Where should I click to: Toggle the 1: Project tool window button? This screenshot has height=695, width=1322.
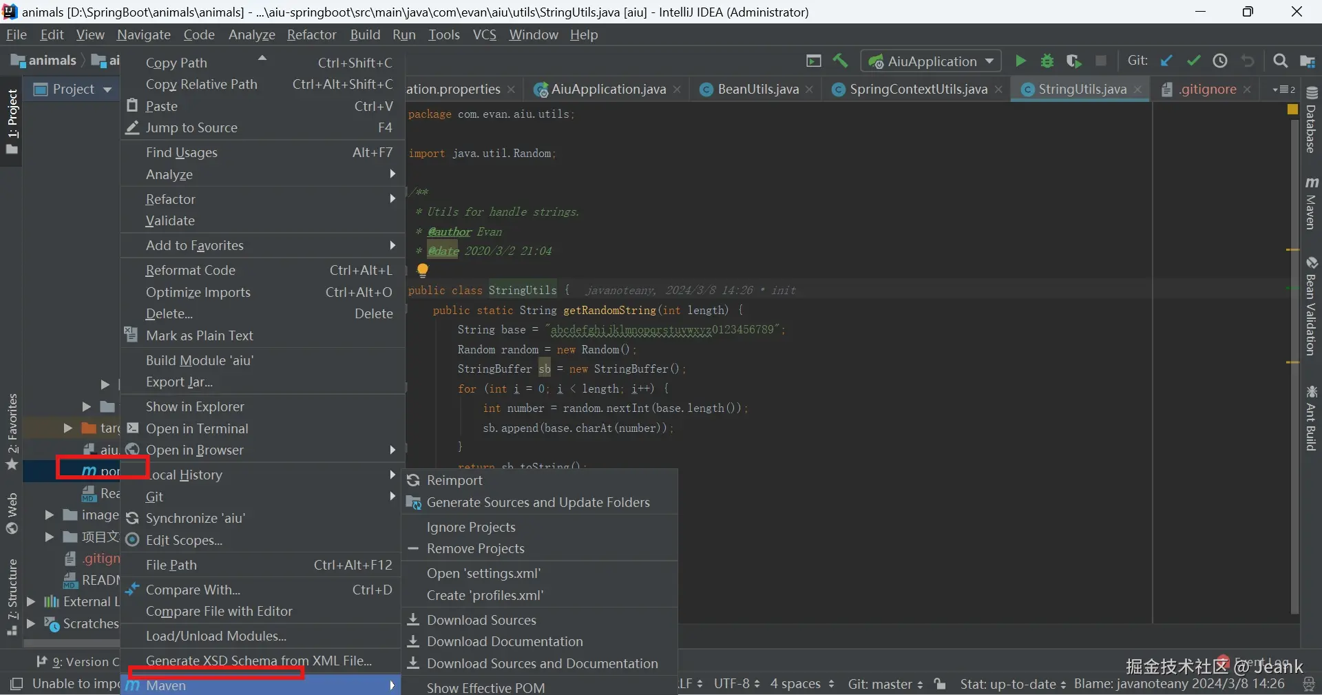(x=12, y=121)
